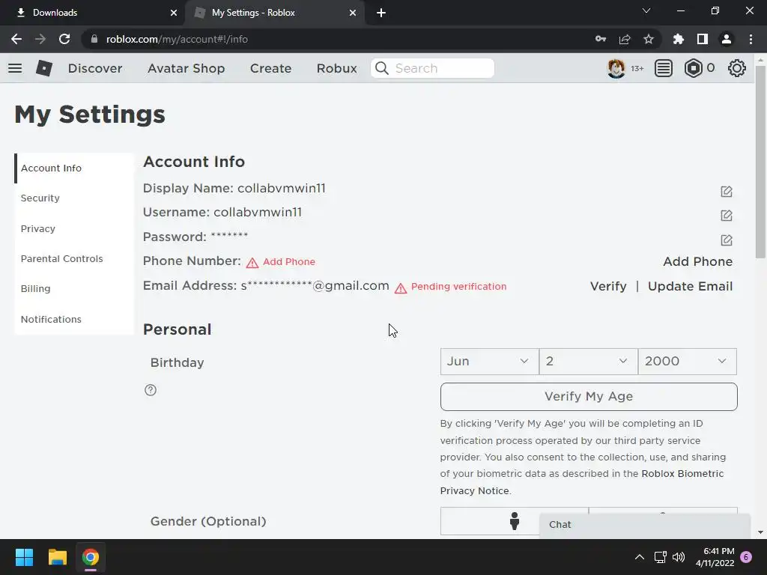Open the saved passwords key icon

(601, 39)
